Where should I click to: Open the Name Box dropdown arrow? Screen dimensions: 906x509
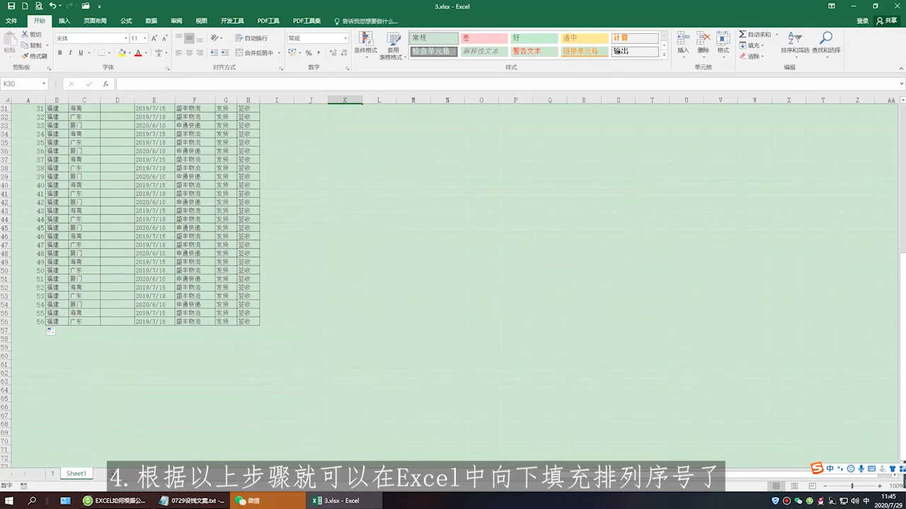pos(44,84)
